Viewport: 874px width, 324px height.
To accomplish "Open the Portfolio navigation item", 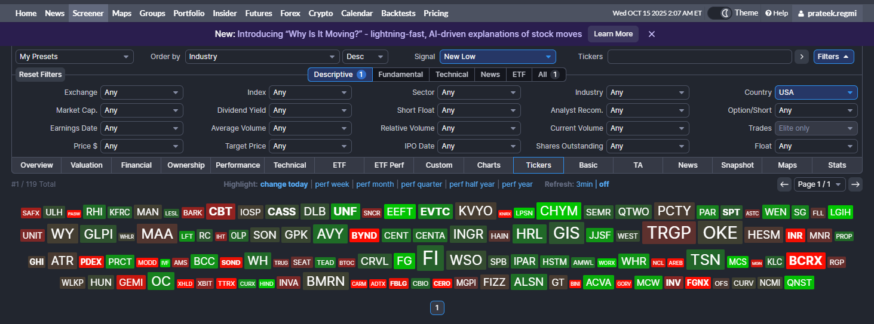I will click(x=189, y=13).
